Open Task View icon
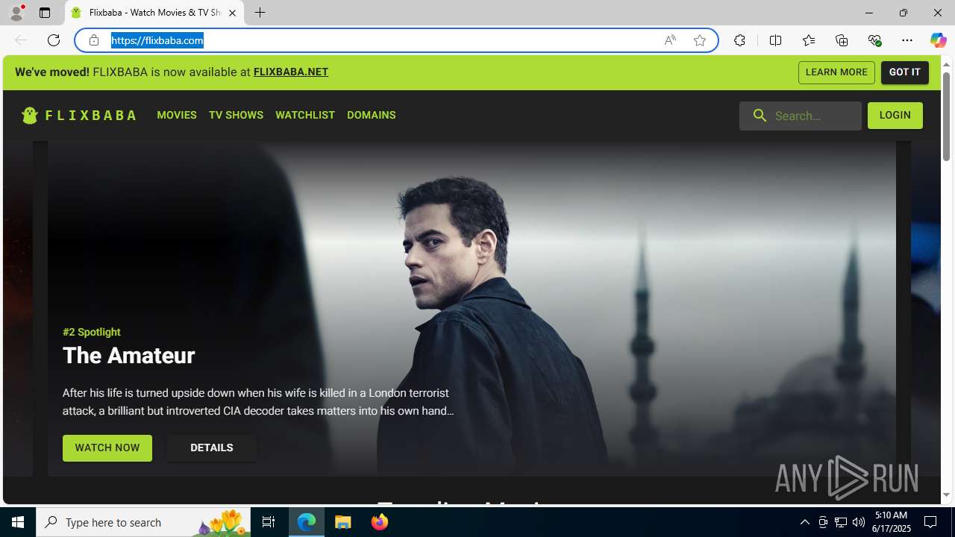This screenshot has height=537, width=955. (x=269, y=522)
